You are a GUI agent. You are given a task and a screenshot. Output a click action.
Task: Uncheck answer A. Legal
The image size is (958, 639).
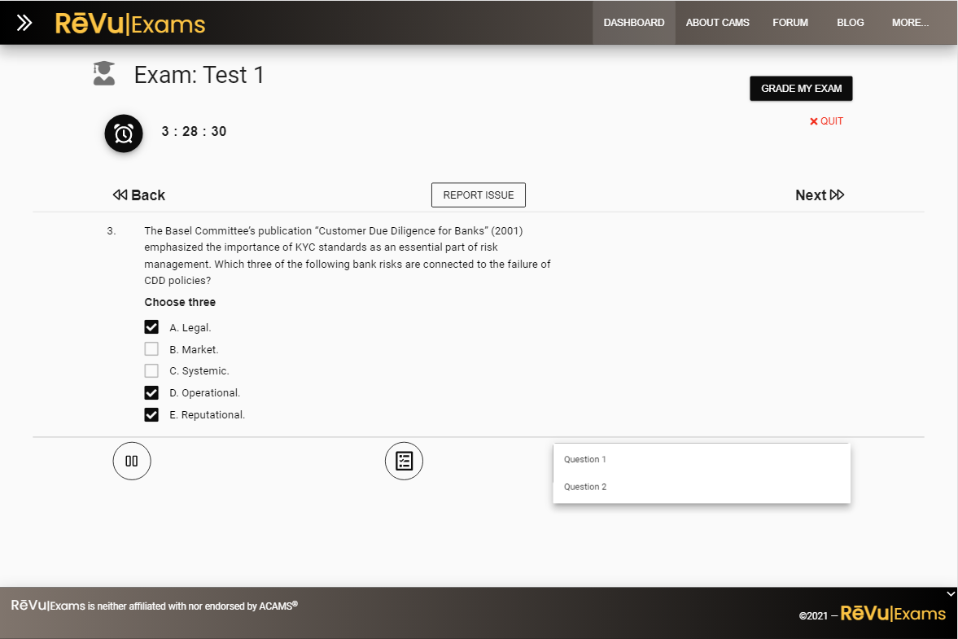tap(151, 327)
